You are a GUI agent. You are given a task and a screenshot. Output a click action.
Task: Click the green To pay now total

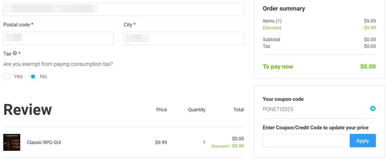tap(368, 66)
